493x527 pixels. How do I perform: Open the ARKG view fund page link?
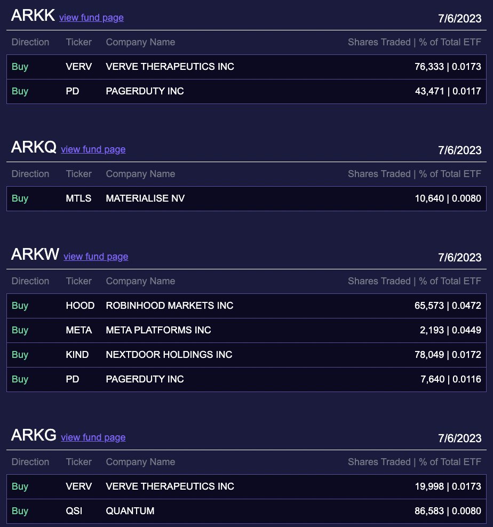click(x=93, y=437)
